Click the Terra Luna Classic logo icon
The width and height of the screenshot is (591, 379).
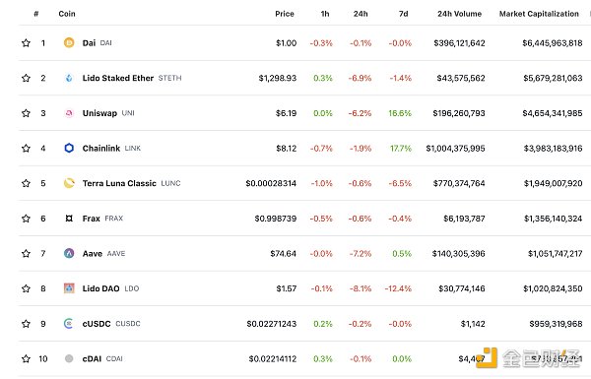[69, 183]
